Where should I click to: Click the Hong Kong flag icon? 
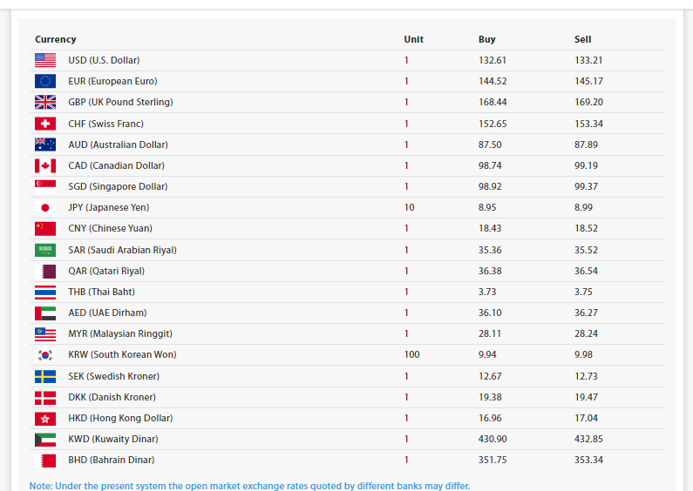45,418
